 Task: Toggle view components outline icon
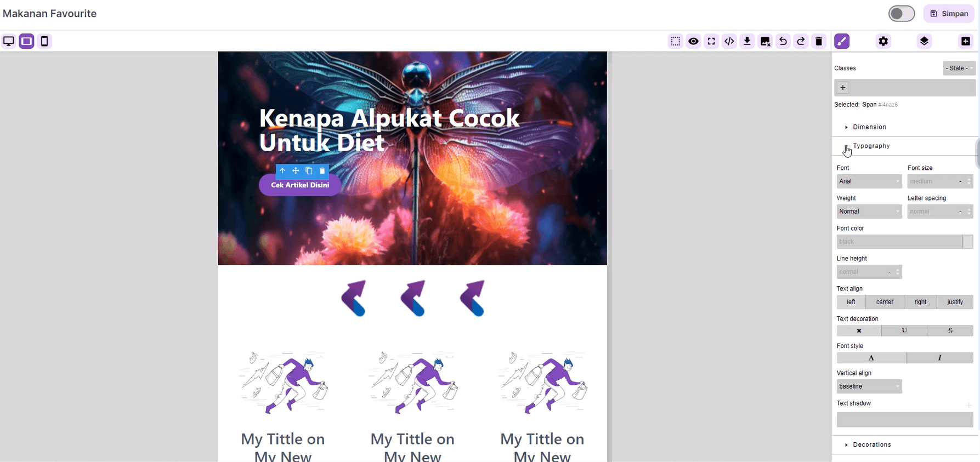click(x=676, y=41)
